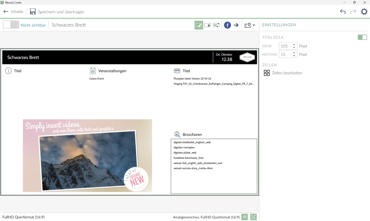Open the settings gear at top right

(x=364, y=12)
